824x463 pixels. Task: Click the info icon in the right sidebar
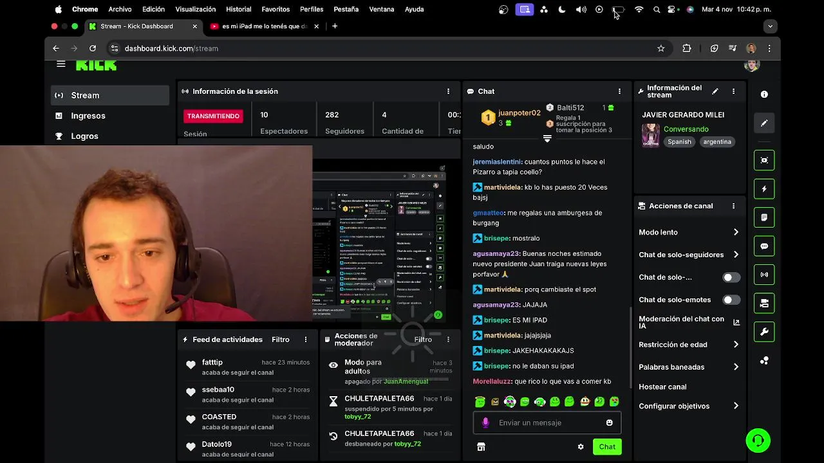[764, 94]
